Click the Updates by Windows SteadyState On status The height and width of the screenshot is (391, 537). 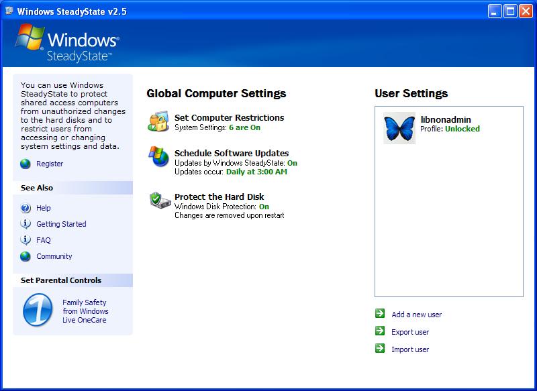[x=292, y=163]
